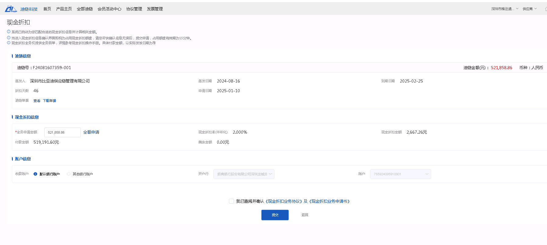Screen dimensions: 547x245
Task: Click info icon beside 15分钟 quota notice
Action: pos(9,38)
